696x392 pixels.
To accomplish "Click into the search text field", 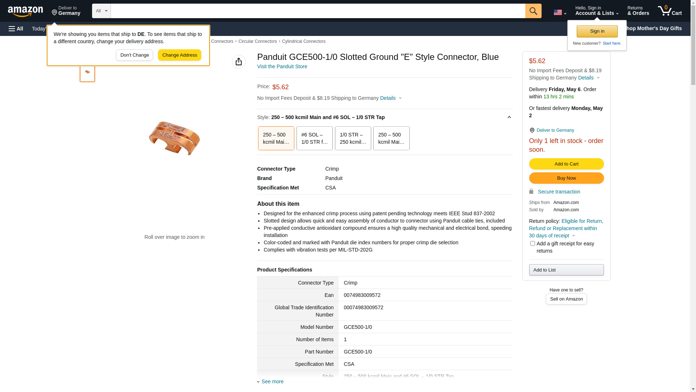I will point(318,11).
